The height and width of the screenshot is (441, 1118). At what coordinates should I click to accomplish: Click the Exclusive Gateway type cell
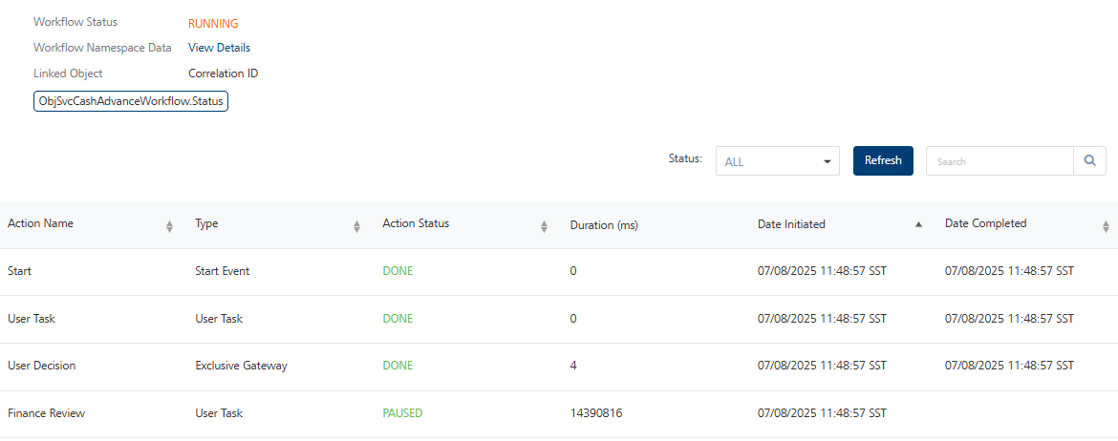tap(241, 366)
